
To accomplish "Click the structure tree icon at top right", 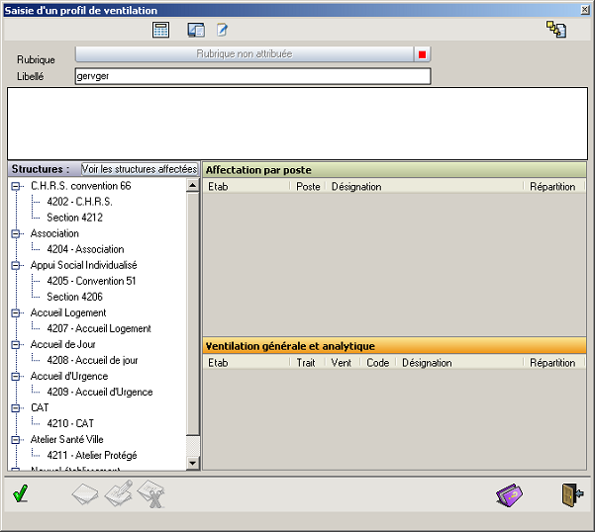I will pos(555,30).
